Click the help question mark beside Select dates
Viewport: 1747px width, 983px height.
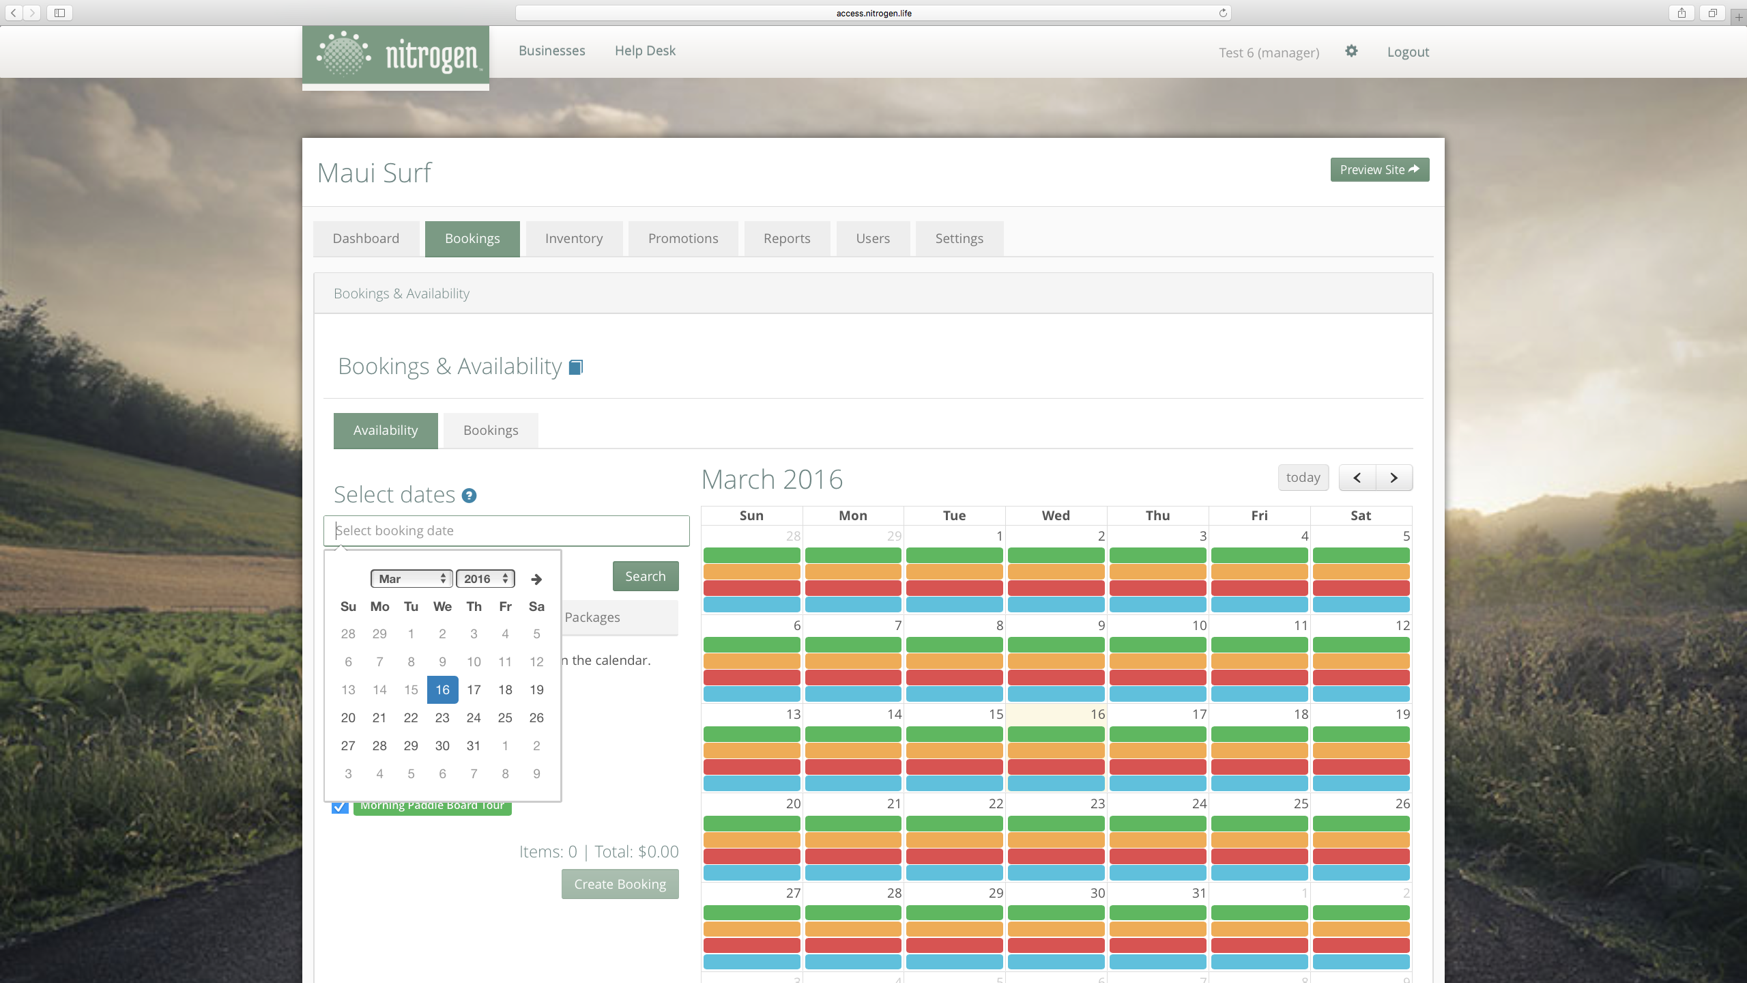click(x=469, y=496)
